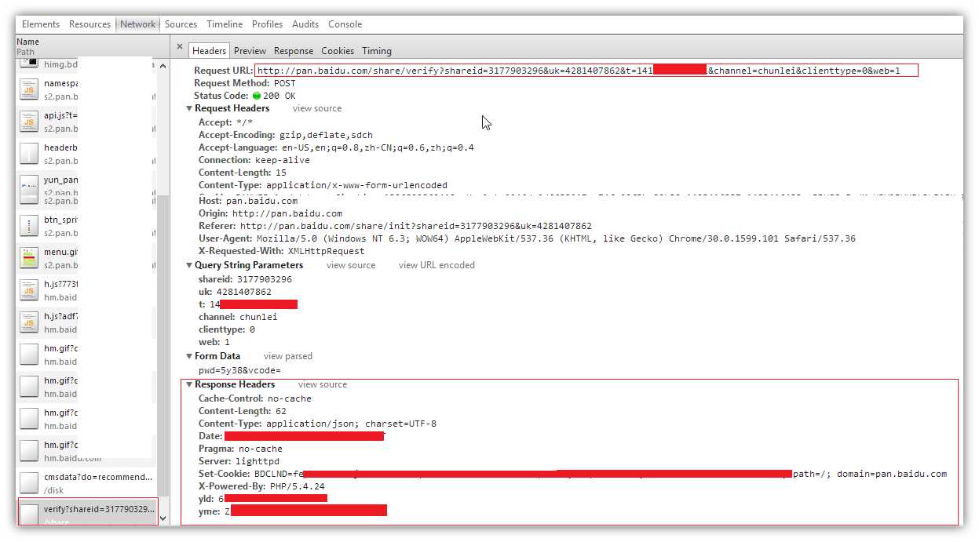Click the headerb file row icon

click(x=29, y=154)
